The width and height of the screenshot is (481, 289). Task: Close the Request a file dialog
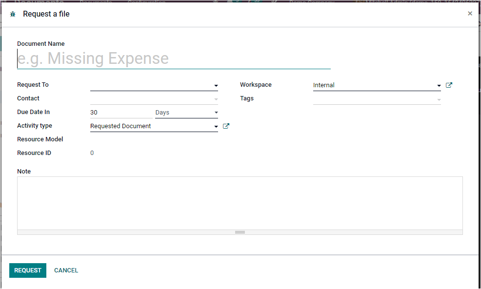470,14
